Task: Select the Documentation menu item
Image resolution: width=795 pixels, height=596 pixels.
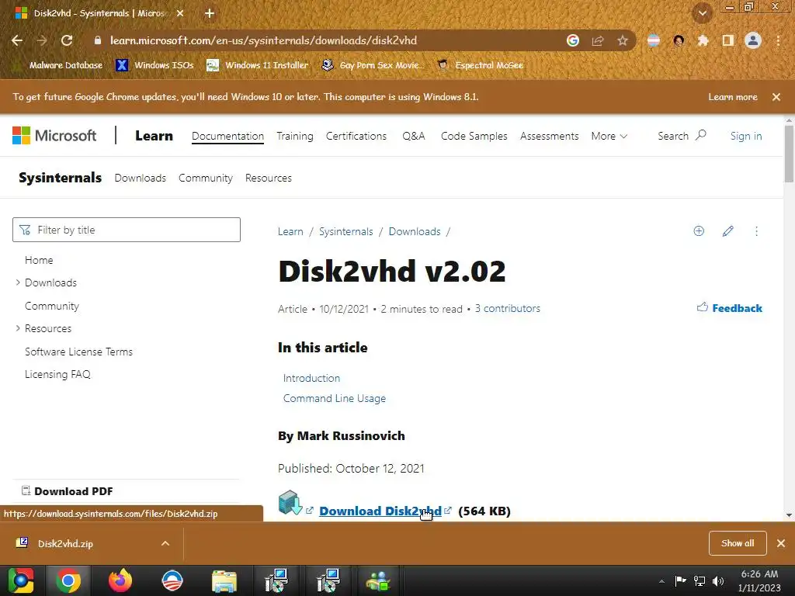Action: coord(227,136)
